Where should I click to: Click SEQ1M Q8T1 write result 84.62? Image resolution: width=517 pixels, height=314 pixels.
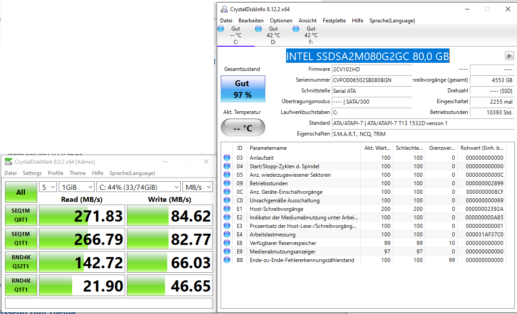click(x=170, y=215)
